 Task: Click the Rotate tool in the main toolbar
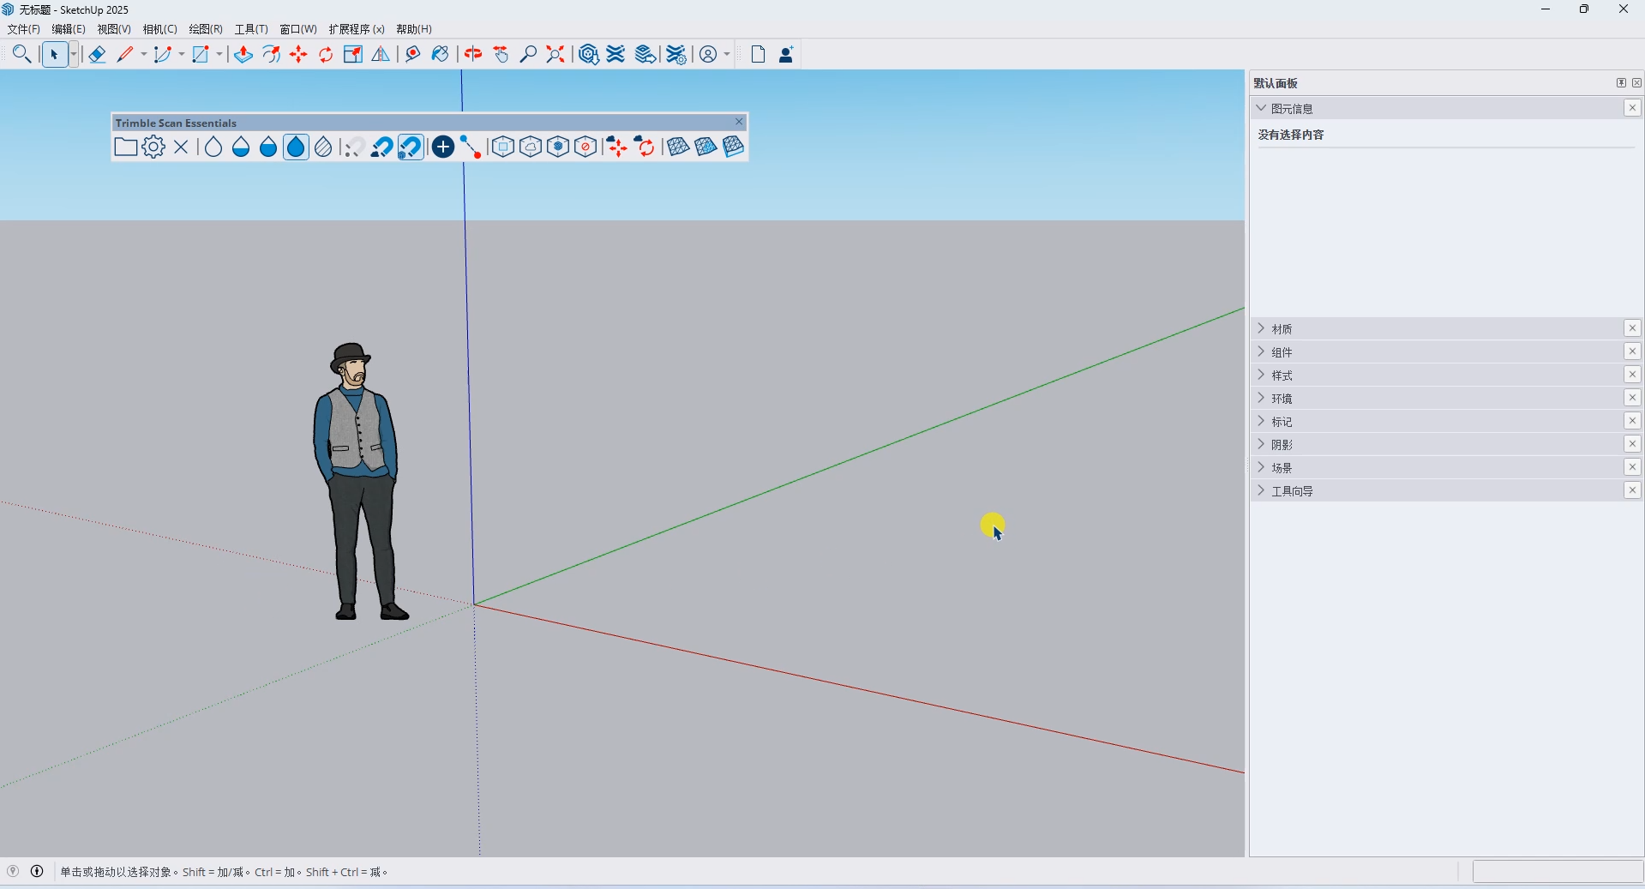[326, 55]
